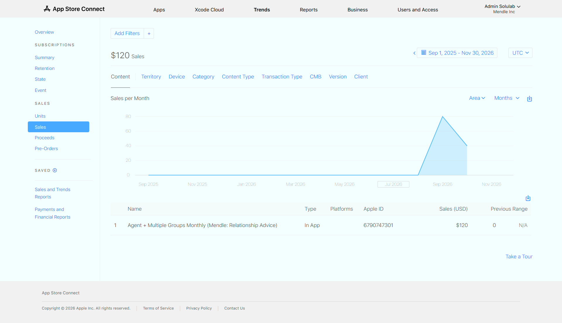Switch to the CMB tab

click(x=316, y=77)
